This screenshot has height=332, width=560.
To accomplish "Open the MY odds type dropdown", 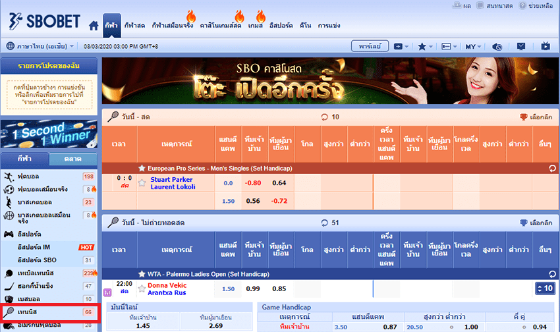I will tap(473, 46).
